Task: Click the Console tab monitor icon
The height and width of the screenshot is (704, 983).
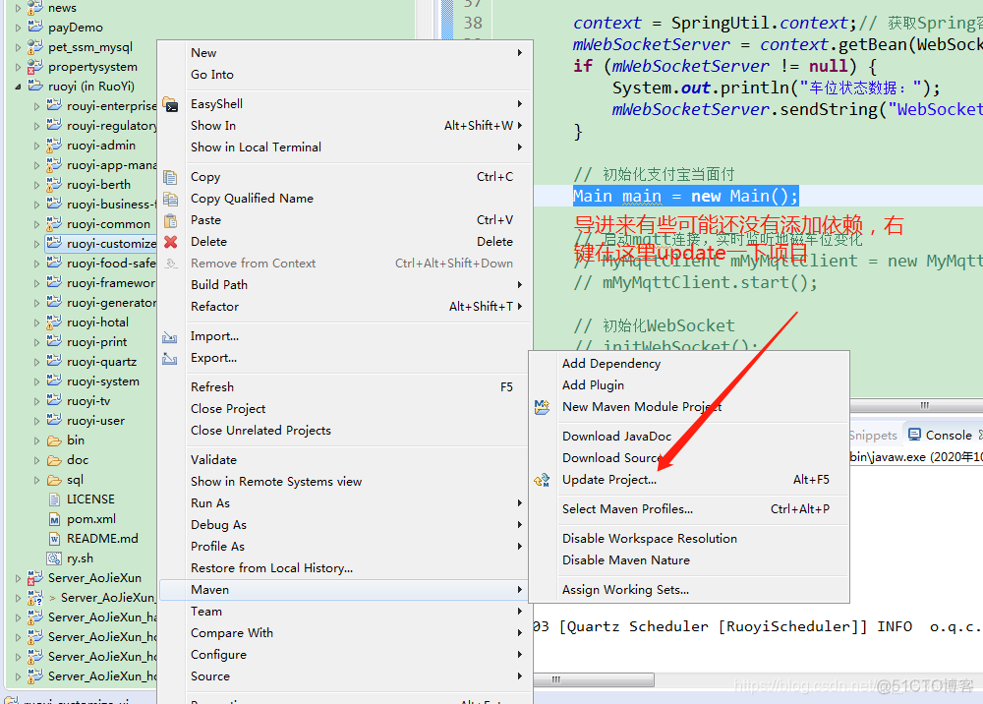Action: point(914,435)
